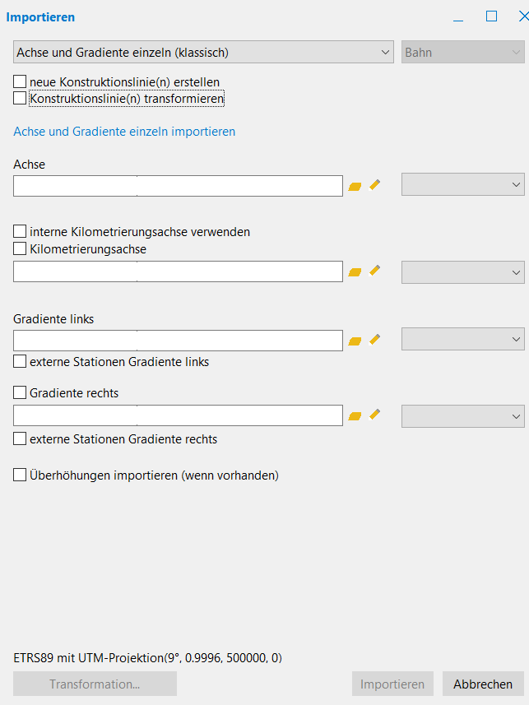Toggle interne Kilometrierungsachse verwenden

point(20,232)
